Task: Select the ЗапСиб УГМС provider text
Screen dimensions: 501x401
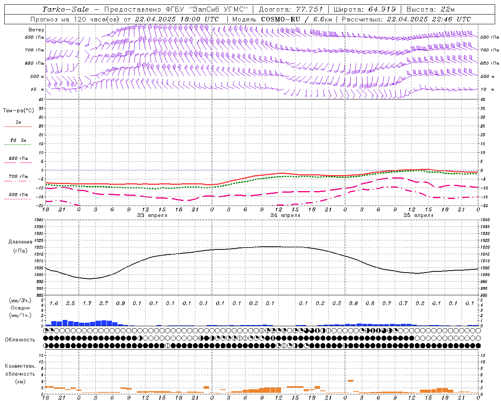Action: [x=218, y=9]
